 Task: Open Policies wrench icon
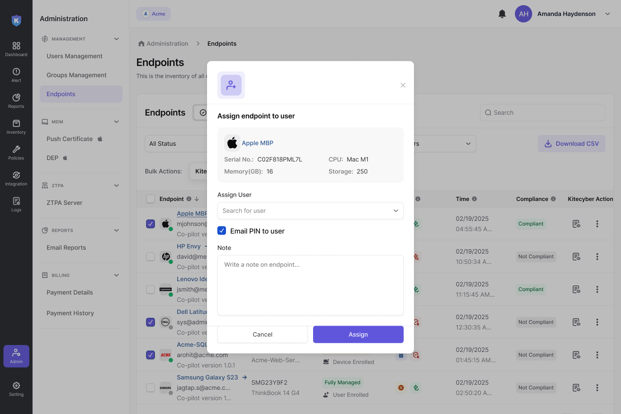16,152
